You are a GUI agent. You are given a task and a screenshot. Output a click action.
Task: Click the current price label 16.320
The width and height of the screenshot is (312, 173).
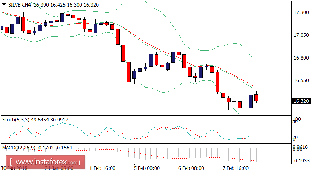pos(301,101)
